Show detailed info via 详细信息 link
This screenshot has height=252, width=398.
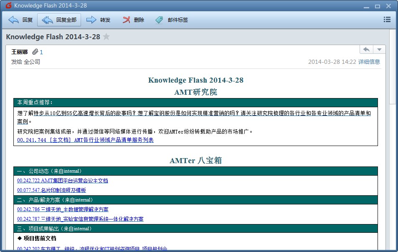(x=369, y=62)
